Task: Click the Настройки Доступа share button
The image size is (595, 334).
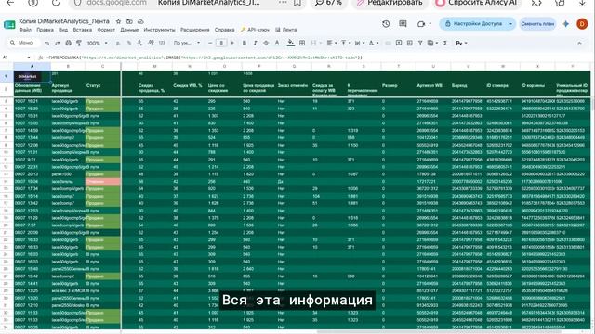Action: 474,24
